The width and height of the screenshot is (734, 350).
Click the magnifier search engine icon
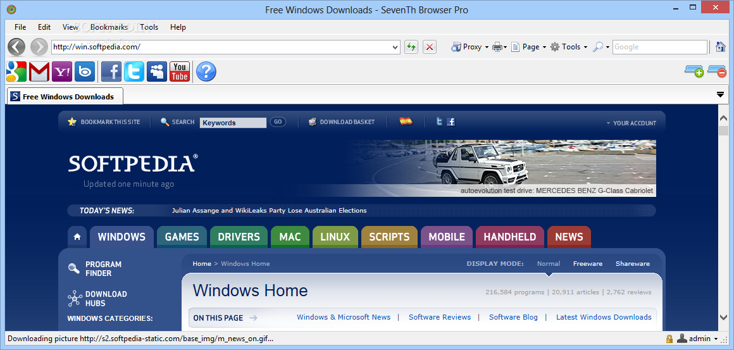[598, 47]
